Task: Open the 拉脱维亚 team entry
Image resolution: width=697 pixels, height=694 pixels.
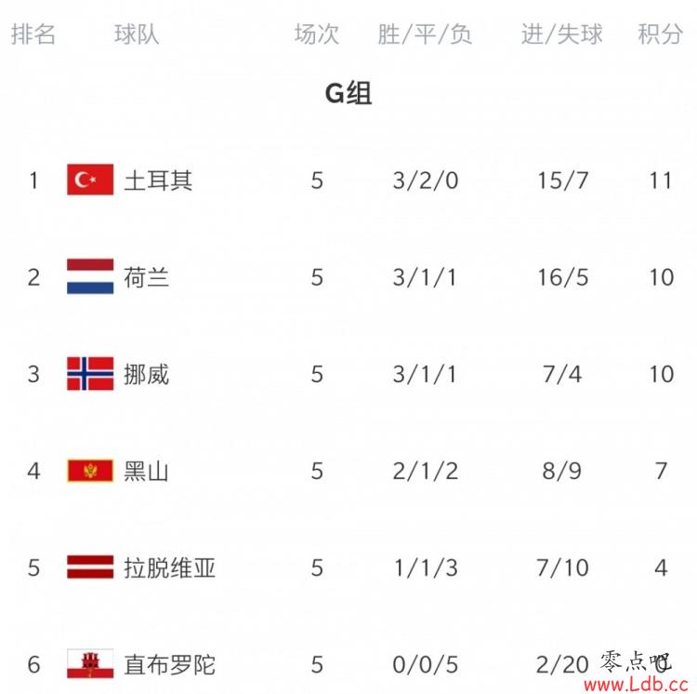Action: 170,567
